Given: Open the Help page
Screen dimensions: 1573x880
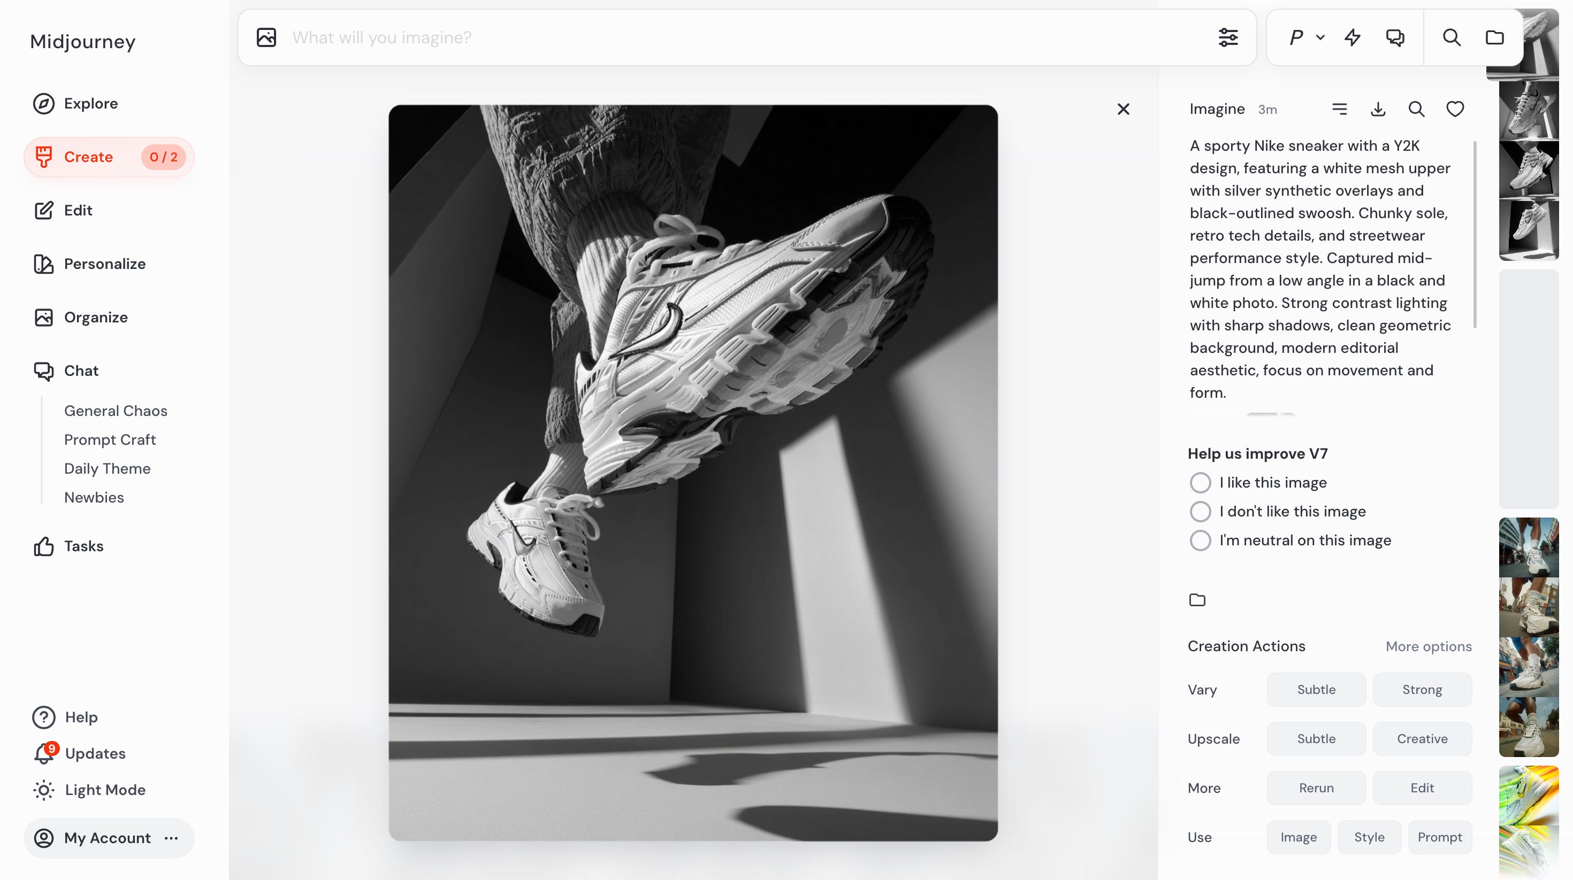Looking at the screenshot, I should [65, 717].
